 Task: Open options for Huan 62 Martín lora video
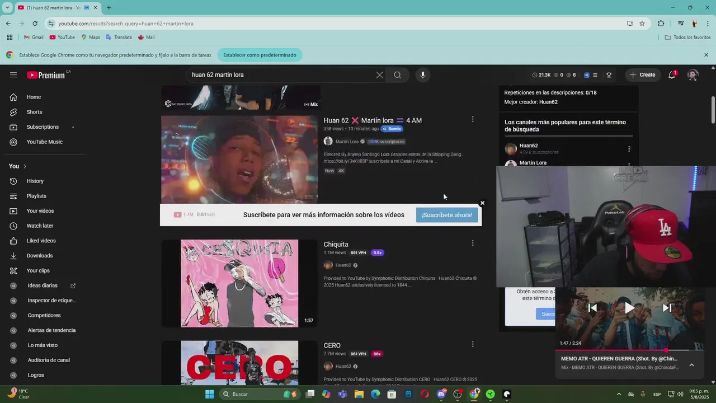pyautogui.click(x=473, y=119)
